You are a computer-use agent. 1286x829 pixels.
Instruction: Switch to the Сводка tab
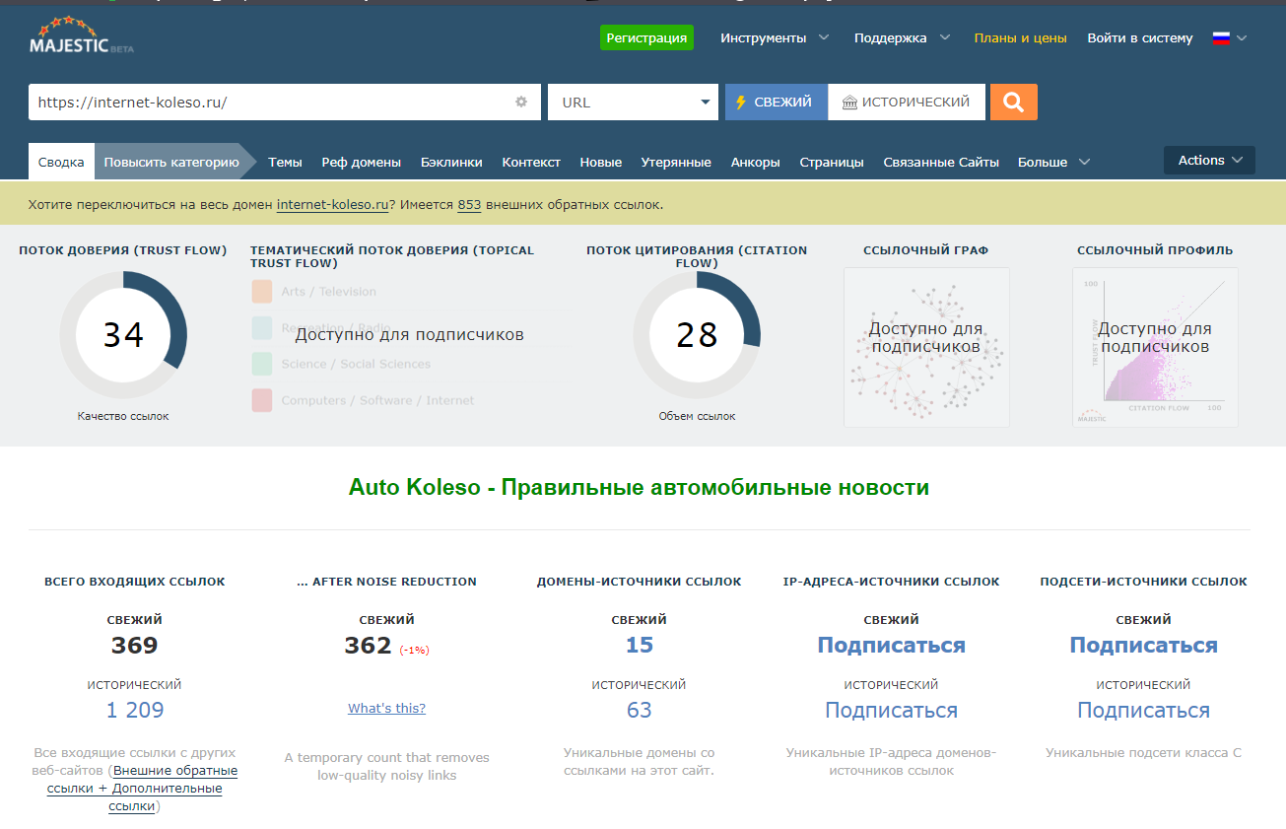(x=61, y=162)
